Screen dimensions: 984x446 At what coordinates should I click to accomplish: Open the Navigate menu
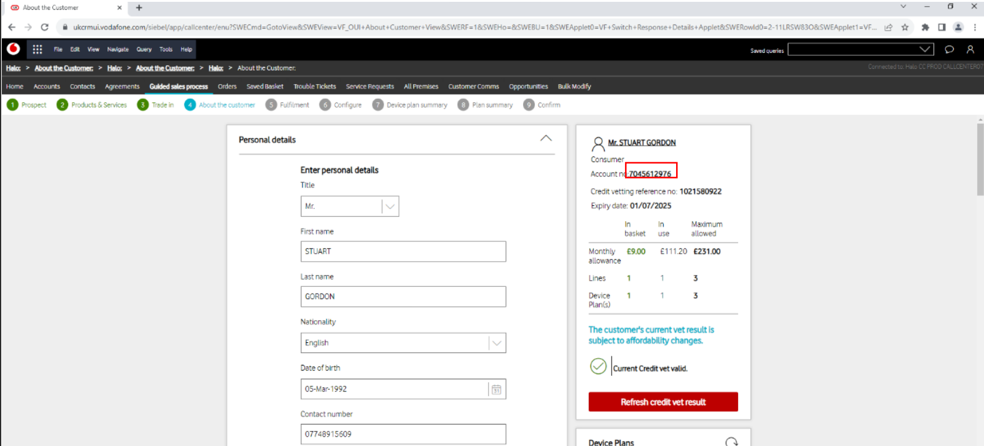pyautogui.click(x=118, y=49)
